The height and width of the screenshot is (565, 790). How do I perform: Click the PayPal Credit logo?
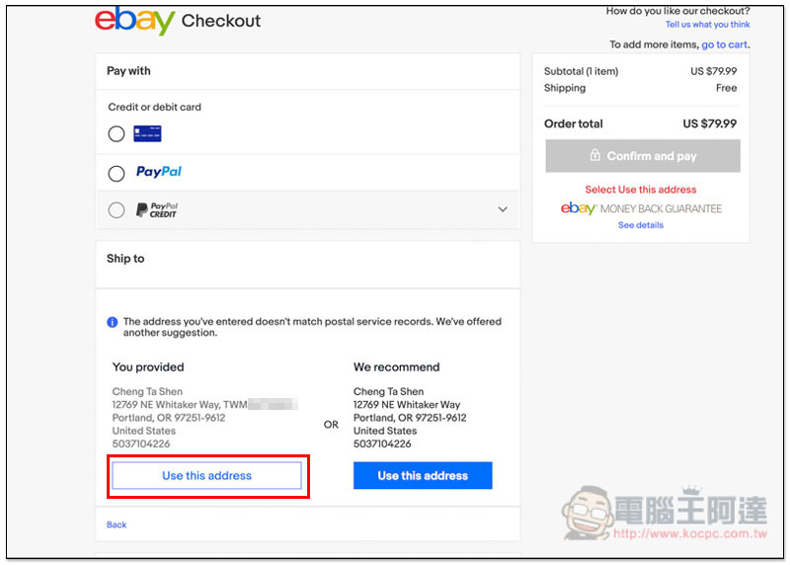click(x=157, y=209)
